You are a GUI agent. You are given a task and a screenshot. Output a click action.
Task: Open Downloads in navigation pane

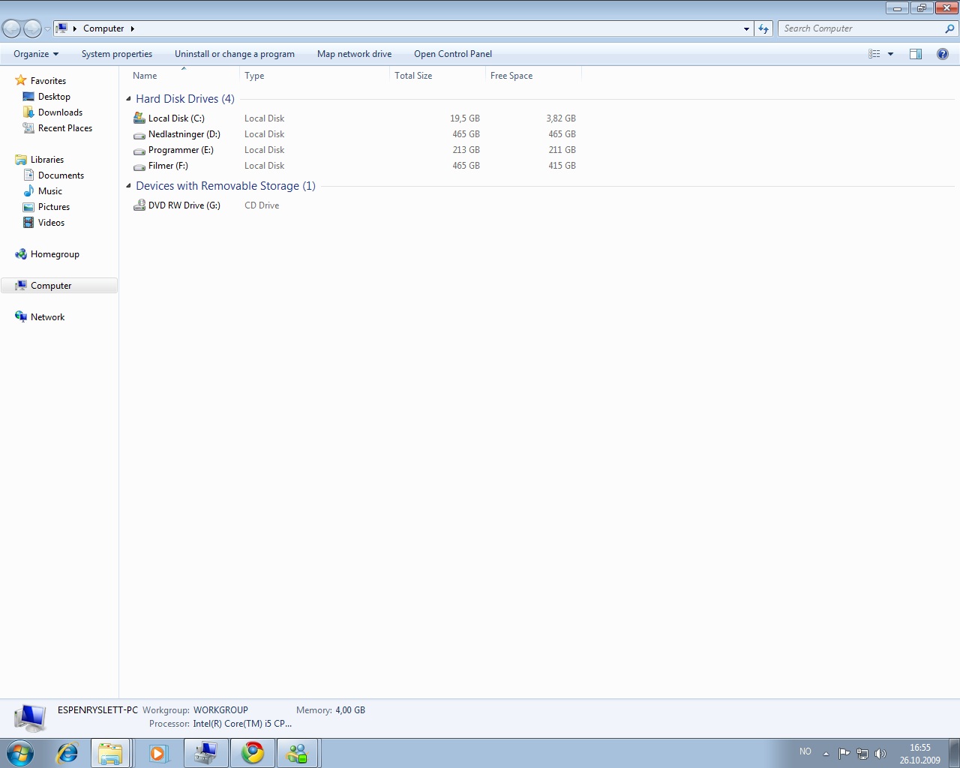60,112
